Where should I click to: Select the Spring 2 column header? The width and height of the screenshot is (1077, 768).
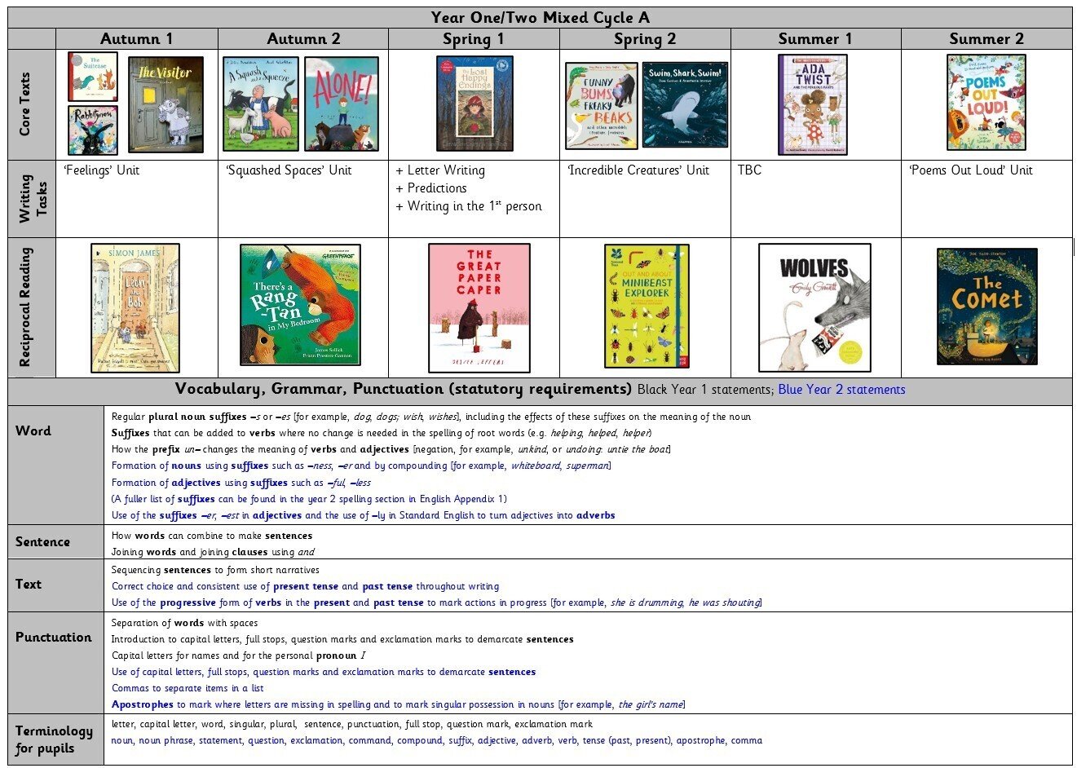(645, 39)
